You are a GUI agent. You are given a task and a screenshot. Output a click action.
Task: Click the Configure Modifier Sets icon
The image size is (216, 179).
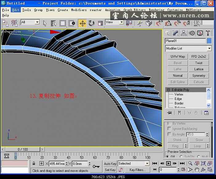point(206,113)
